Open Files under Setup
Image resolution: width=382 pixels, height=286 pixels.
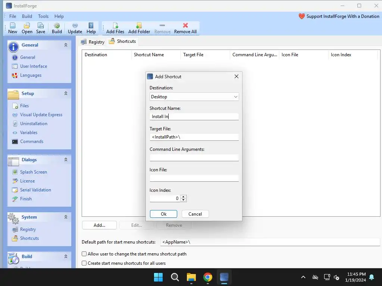(x=24, y=105)
